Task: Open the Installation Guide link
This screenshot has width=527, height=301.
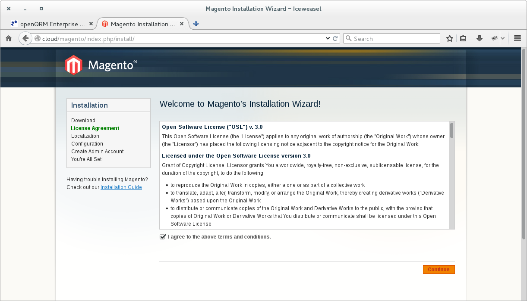Action: 121,187
